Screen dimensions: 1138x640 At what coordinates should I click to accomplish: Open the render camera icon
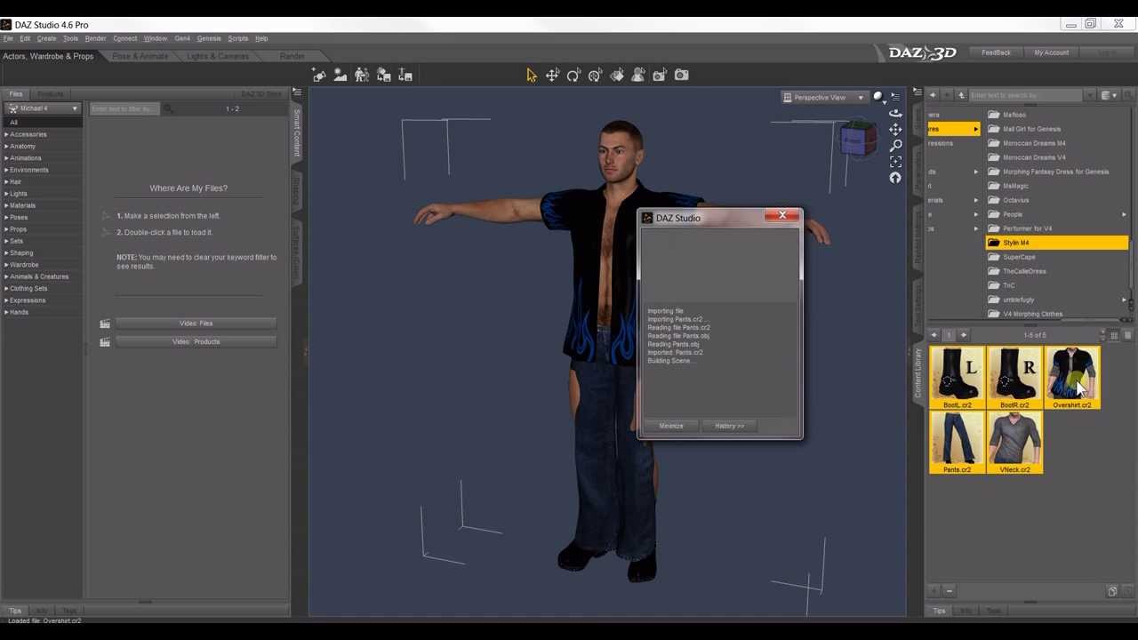point(681,76)
